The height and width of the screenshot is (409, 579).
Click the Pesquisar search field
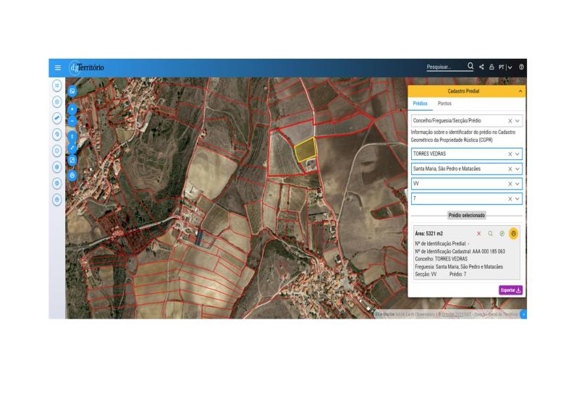[444, 67]
